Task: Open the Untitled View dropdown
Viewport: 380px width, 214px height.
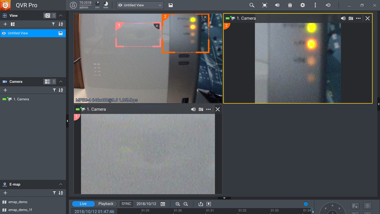Action: [139, 5]
